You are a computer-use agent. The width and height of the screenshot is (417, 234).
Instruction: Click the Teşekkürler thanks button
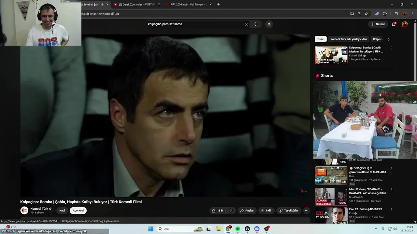click(x=288, y=211)
